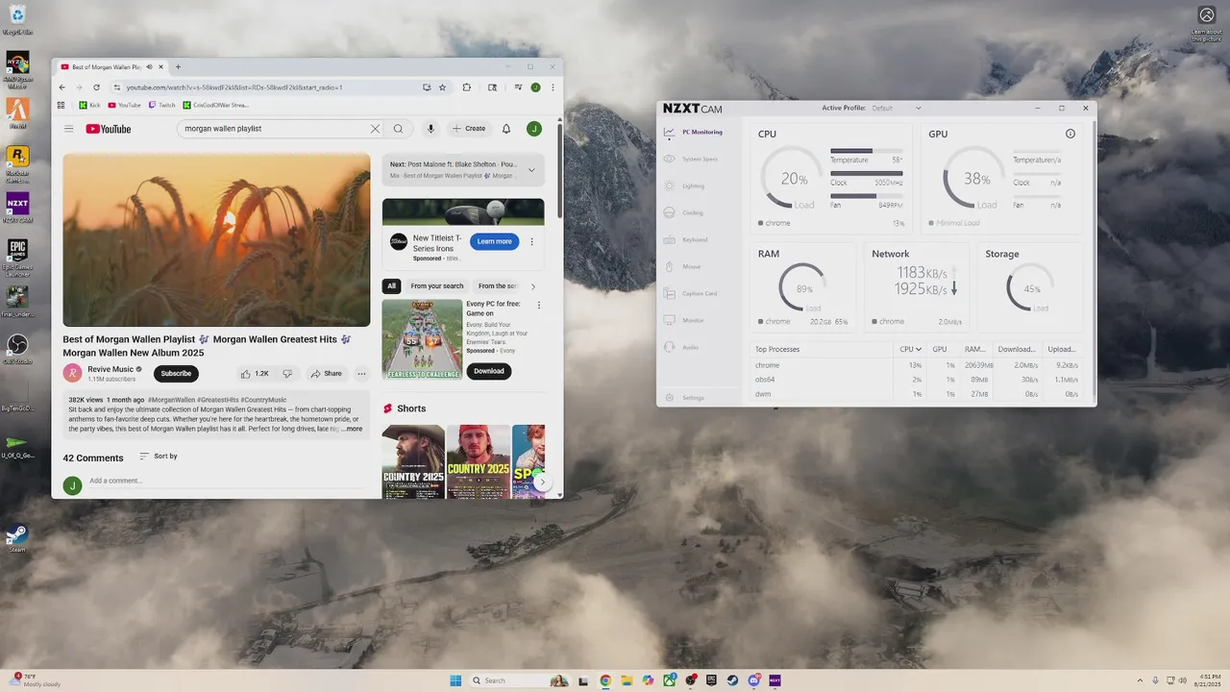1230x692 pixels.
Task: Subscribe to Revive Music
Action: tap(176, 373)
